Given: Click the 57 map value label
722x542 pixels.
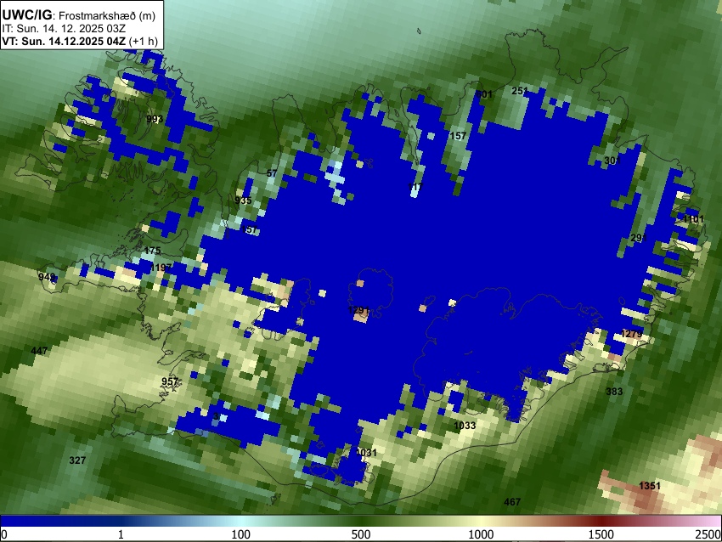Looking at the screenshot, I should pos(272,173).
